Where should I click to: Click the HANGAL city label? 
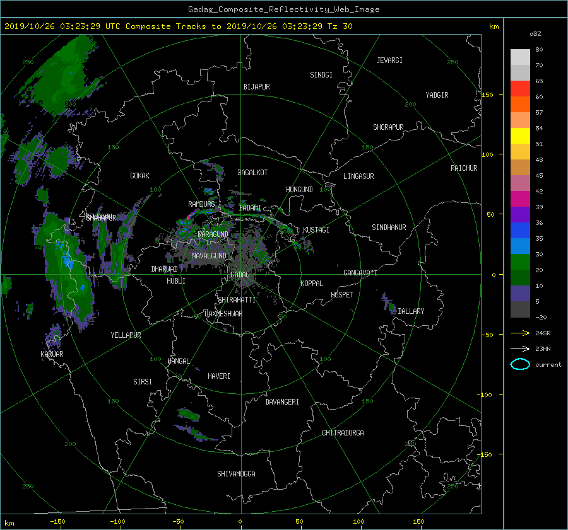(179, 361)
